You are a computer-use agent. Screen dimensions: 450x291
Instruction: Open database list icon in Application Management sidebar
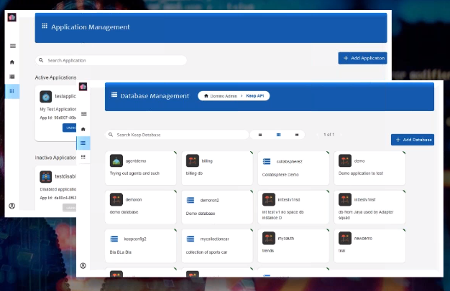tap(12, 77)
